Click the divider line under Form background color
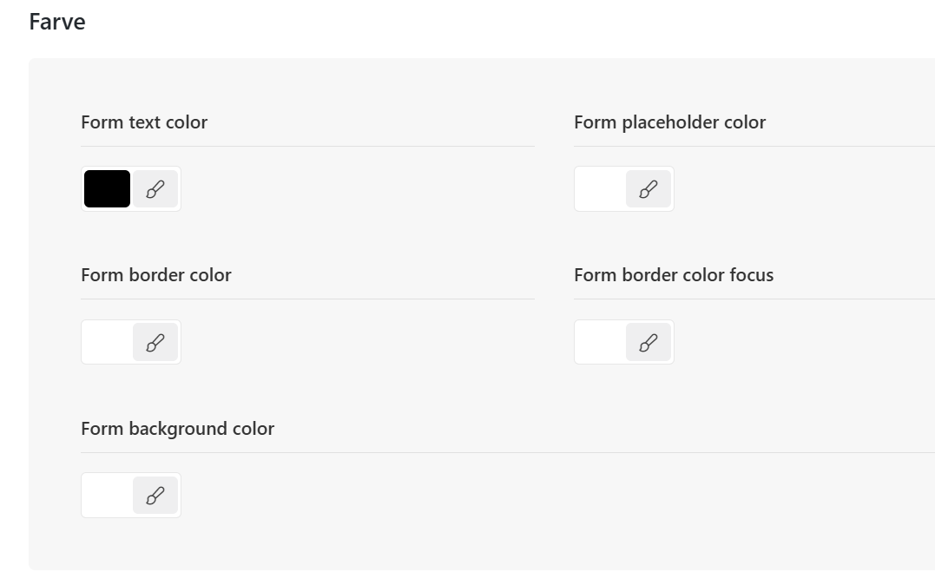This screenshot has width=935, height=572. click(508, 452)
